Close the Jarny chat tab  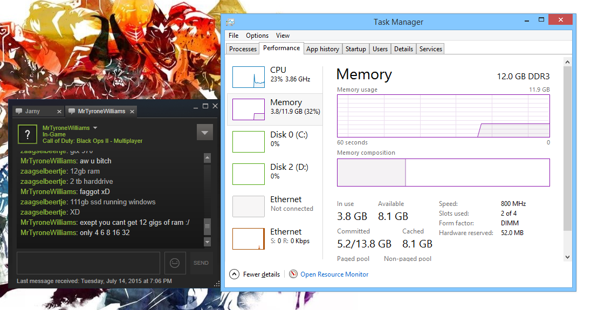(59, 112)
